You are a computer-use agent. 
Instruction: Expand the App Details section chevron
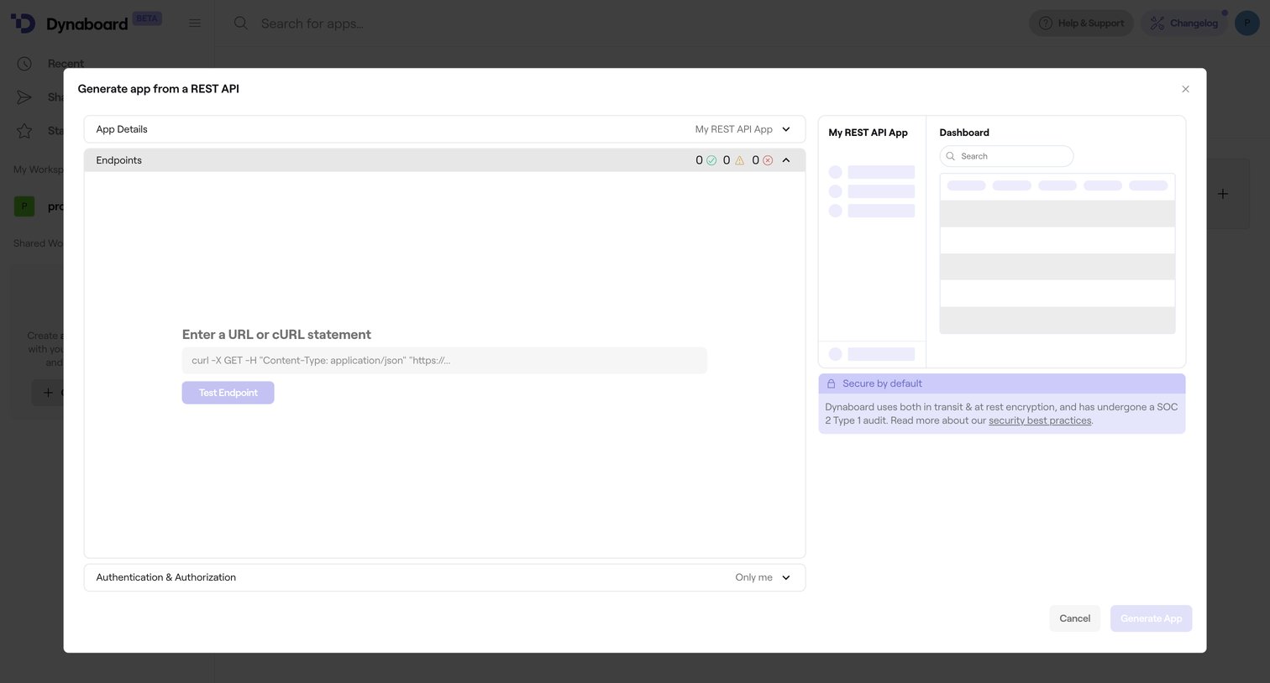point(786,129)
